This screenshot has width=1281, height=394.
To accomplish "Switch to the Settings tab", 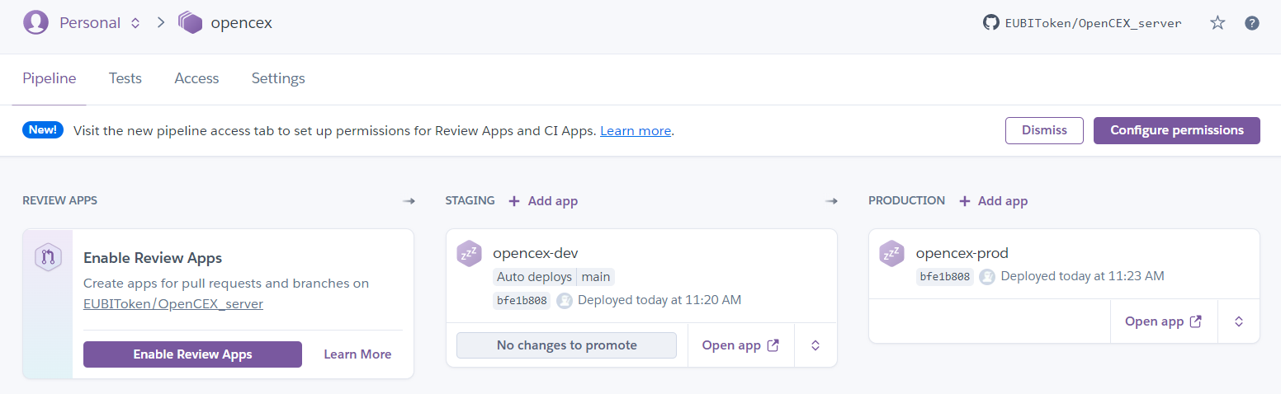I will pos(278,78).
